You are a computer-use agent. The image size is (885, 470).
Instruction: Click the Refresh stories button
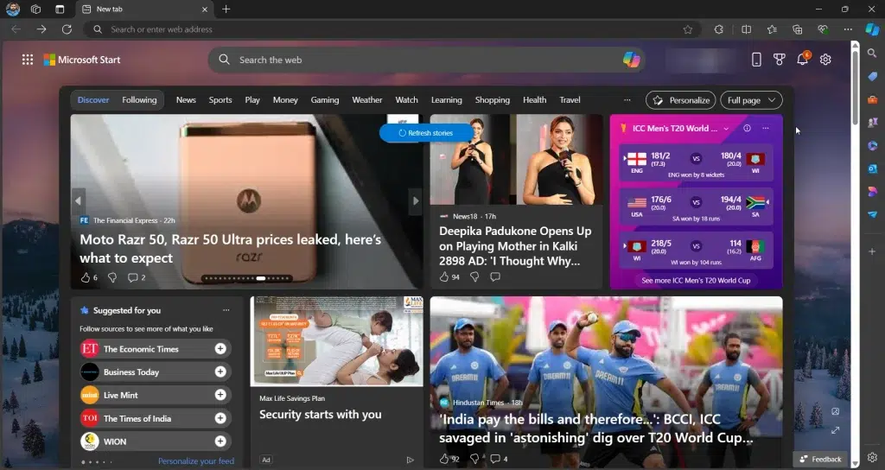(426, 133)
